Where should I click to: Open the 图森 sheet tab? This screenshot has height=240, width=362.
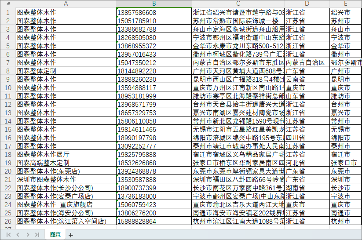tap(55, 235)
